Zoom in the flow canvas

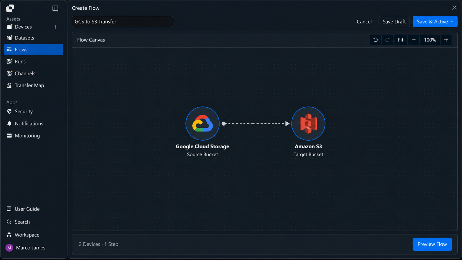click(446, 40)
